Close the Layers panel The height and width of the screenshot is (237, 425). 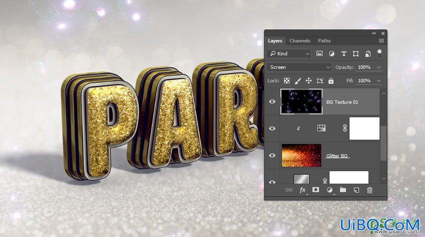(x=383, y=33)
